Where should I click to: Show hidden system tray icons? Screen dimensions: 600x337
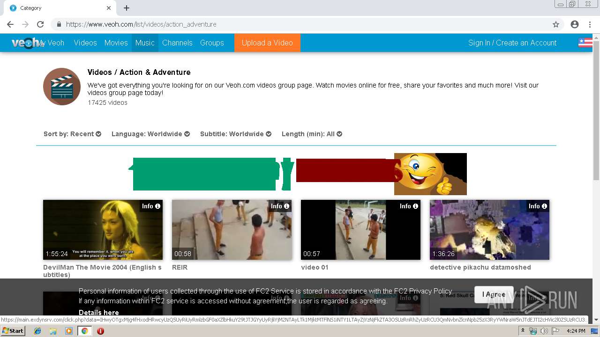click(x=523, y=331)
